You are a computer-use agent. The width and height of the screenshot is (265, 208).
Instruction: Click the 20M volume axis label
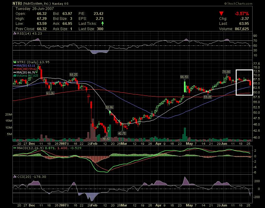pyautogui.click(x=8, y=114)
